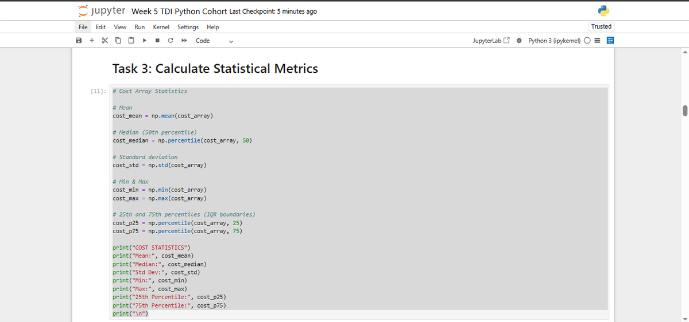The width and height of the screenshot is (689, 322).
Task: Open the File menu
Action: tap(83, 27)
